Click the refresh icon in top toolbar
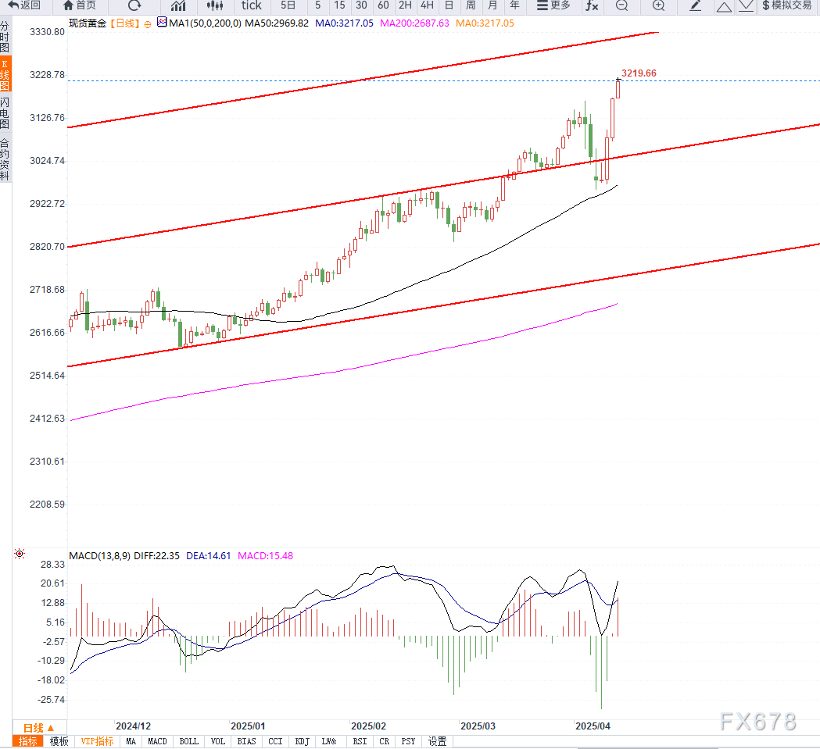Viewport: 820px width, 749px height. (x=134, y=5)
